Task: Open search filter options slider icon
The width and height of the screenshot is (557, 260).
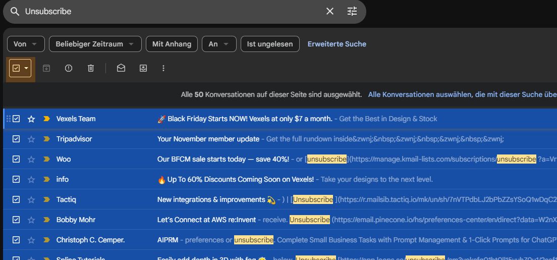Action: click(x=352, y=12)
